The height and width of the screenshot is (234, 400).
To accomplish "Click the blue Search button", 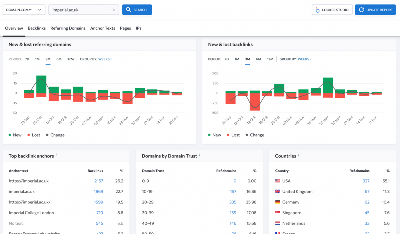I will tap(137, 10).
